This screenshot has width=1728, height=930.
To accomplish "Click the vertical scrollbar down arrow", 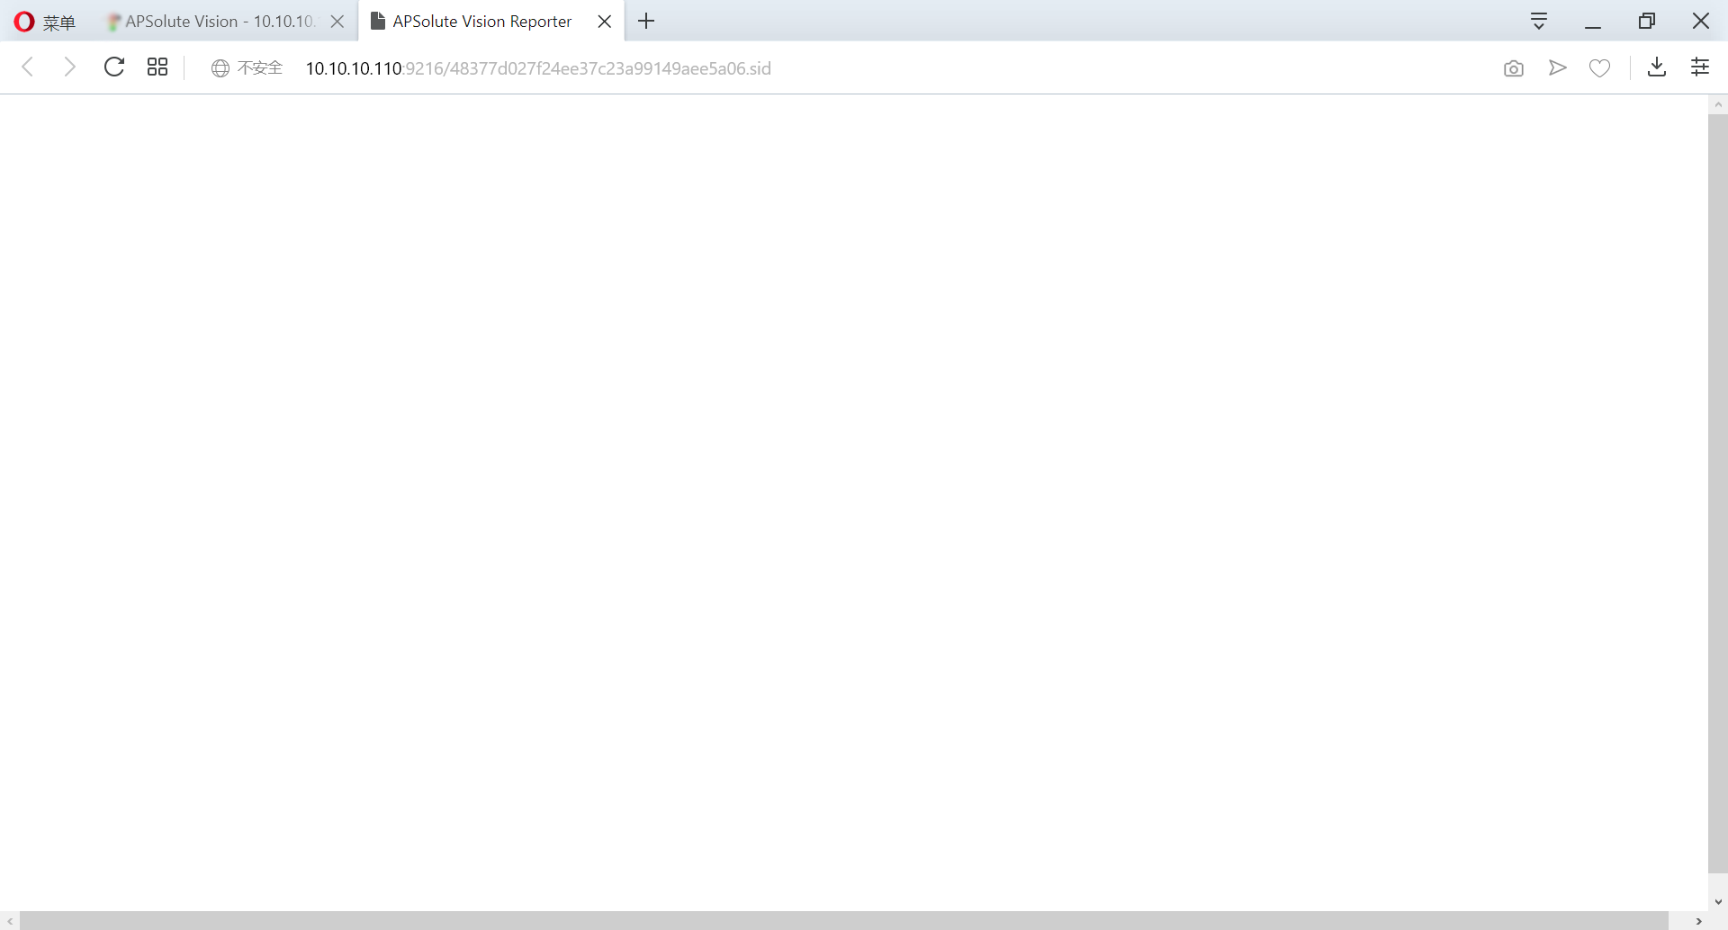I will click(1718, 901).
